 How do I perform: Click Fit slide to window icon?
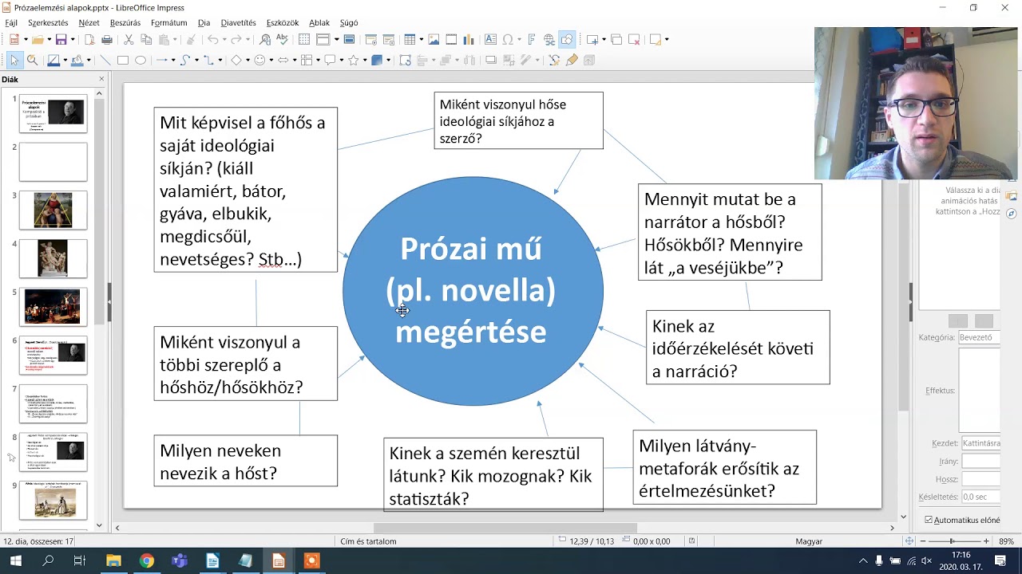[x=909, y=541]
